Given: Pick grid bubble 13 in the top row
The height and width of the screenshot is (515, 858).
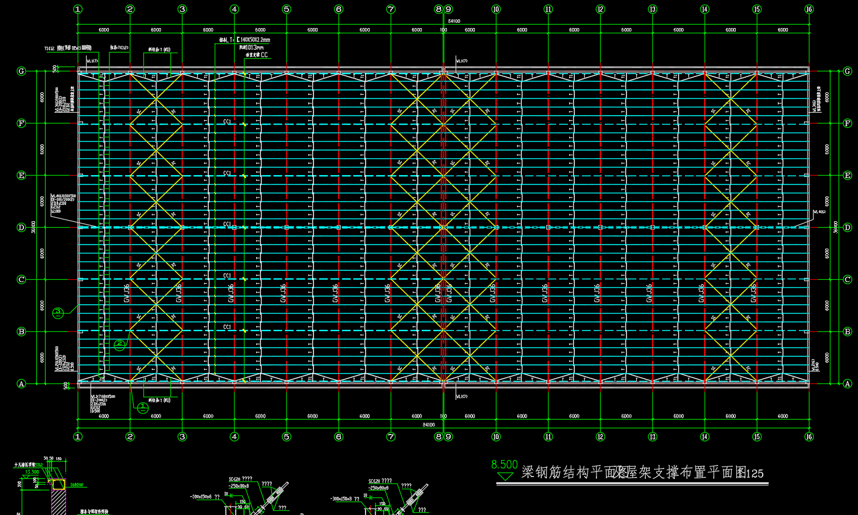Looking at the screenshot, I should 652,9.
